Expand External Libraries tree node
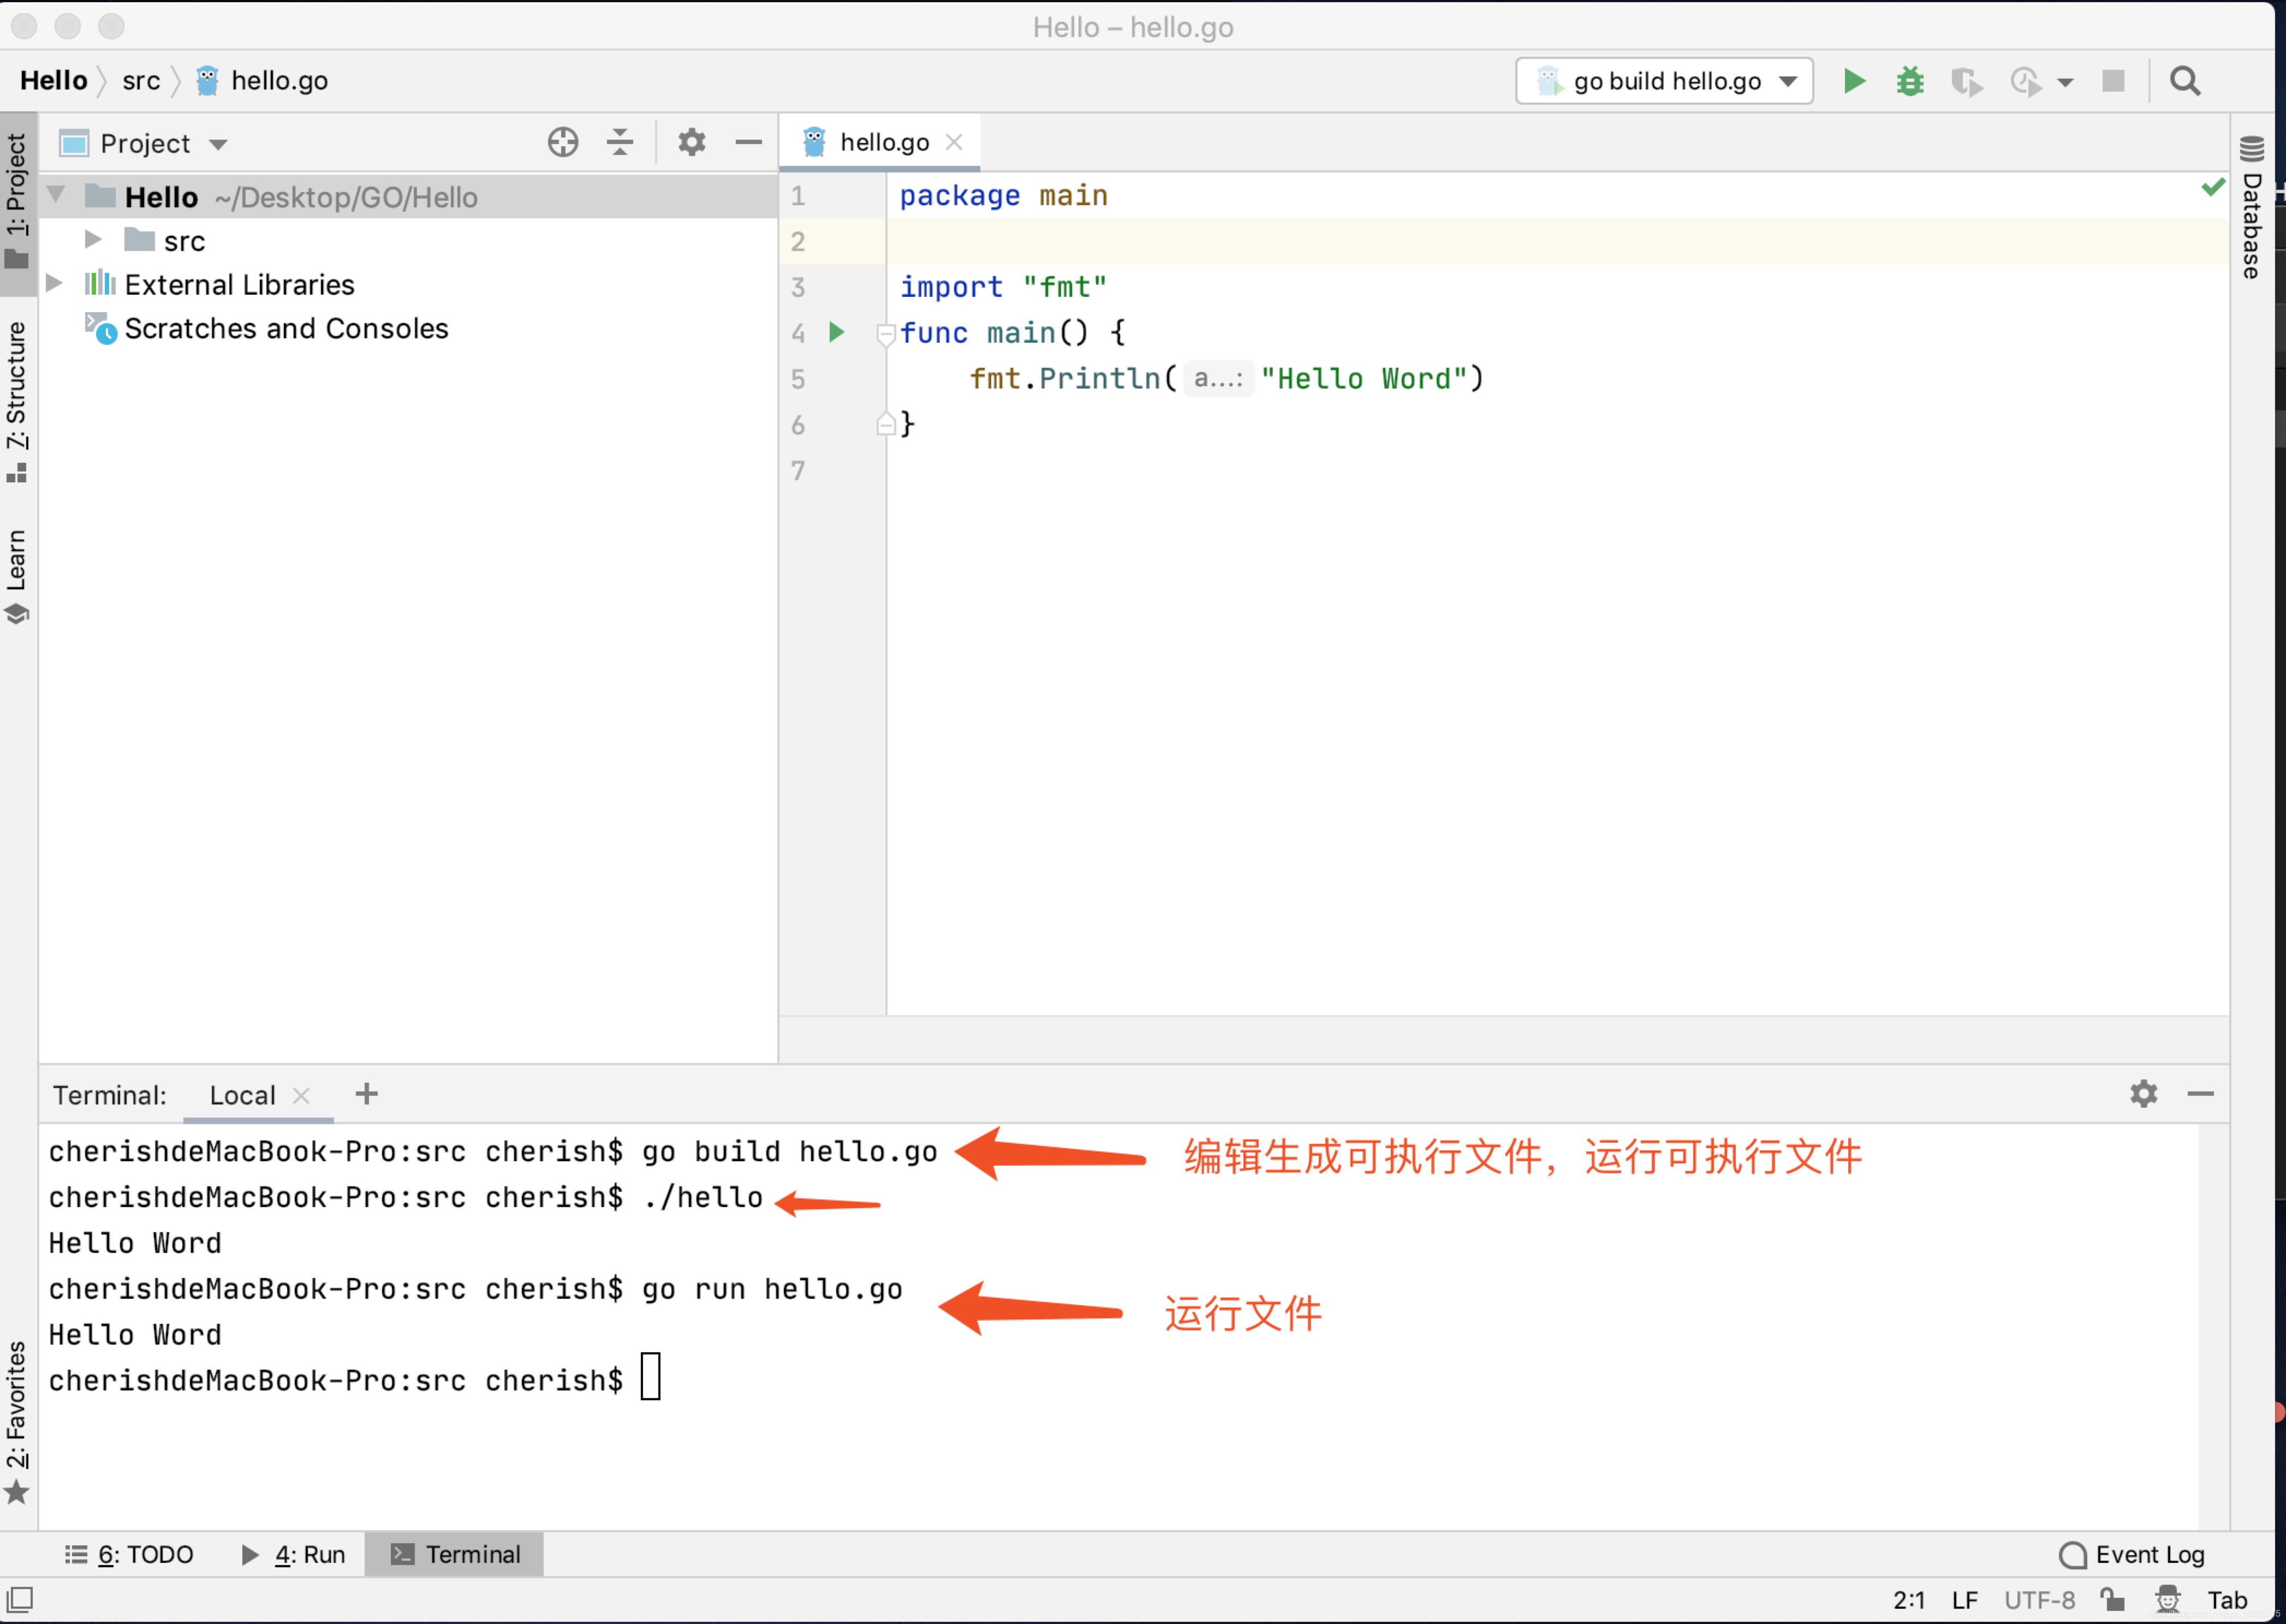 coord(55,284)
